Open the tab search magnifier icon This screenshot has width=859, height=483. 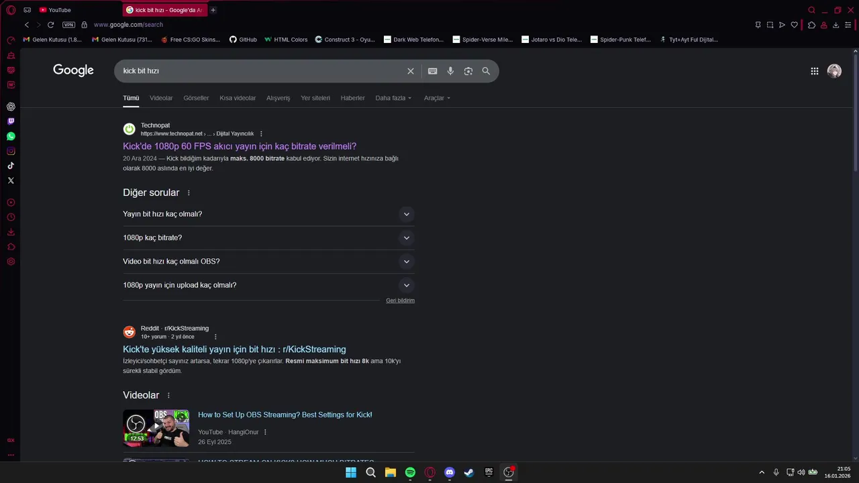[x=811, y=10]
